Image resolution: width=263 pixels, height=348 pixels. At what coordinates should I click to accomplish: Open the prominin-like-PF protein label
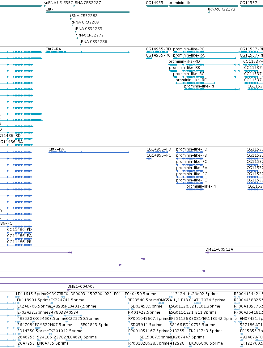click(x=201, y=186)
